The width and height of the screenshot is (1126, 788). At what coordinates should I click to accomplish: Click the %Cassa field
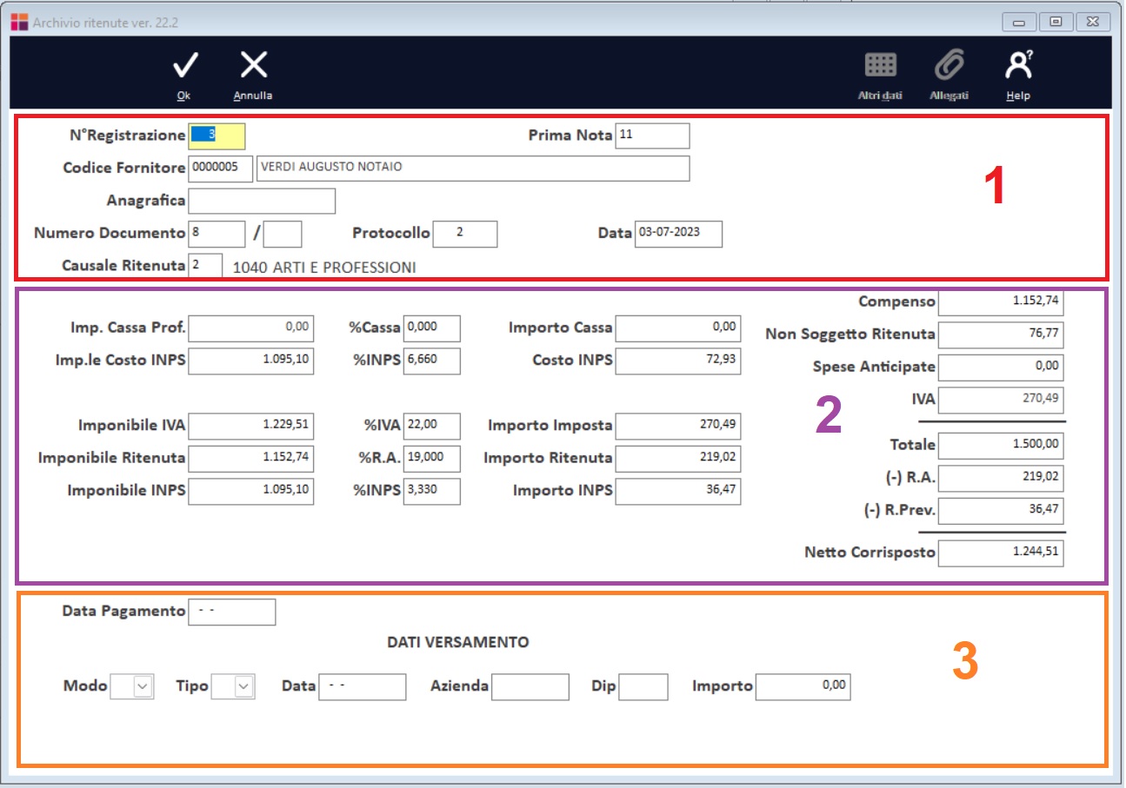pos(432,328)
